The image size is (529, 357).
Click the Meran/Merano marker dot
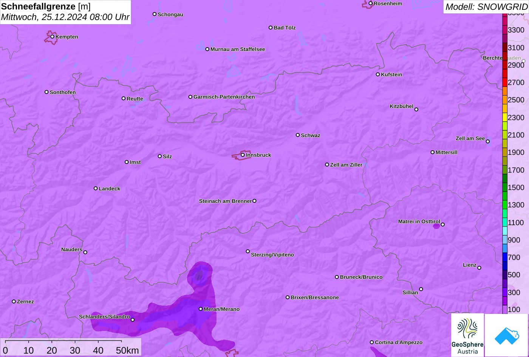click(201, 309)
